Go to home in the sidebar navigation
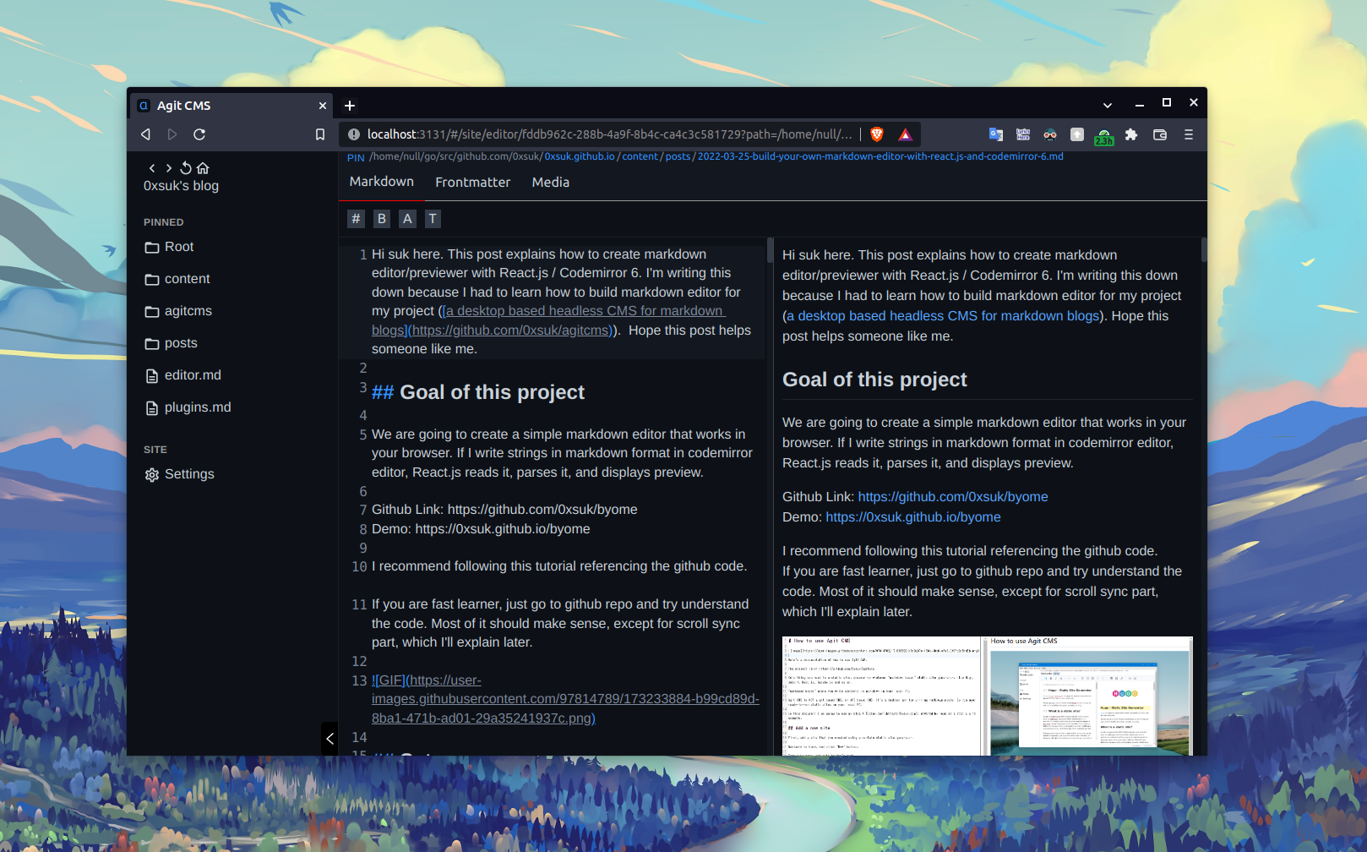 point(203,168)
